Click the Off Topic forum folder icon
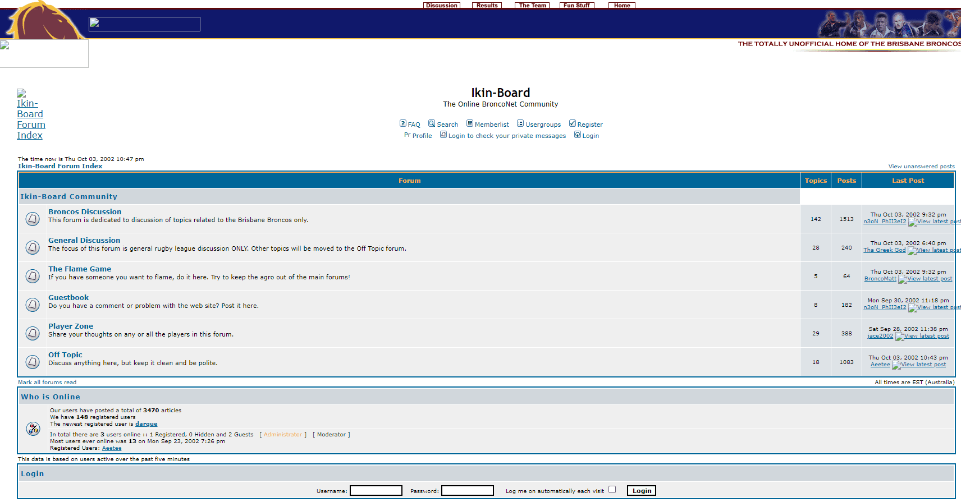This screenshot has height=502, width=961. pos(33,362)
